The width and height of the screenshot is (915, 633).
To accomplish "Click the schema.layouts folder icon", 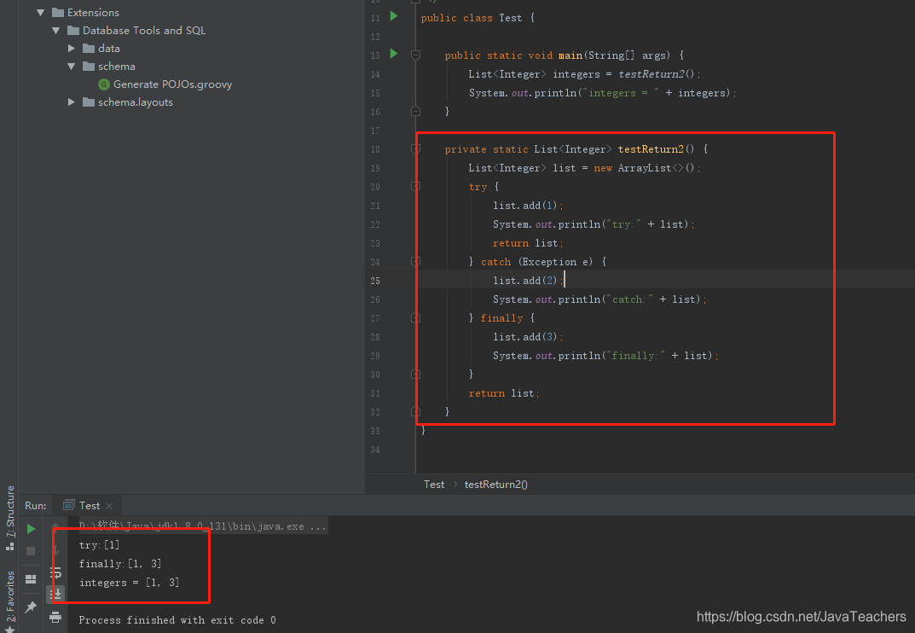I will click(x=89, y=102).
